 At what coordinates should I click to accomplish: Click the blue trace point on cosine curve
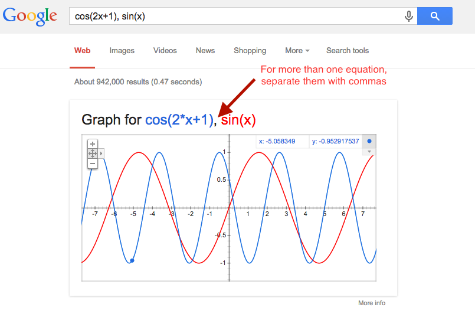[x=132, y=260]
